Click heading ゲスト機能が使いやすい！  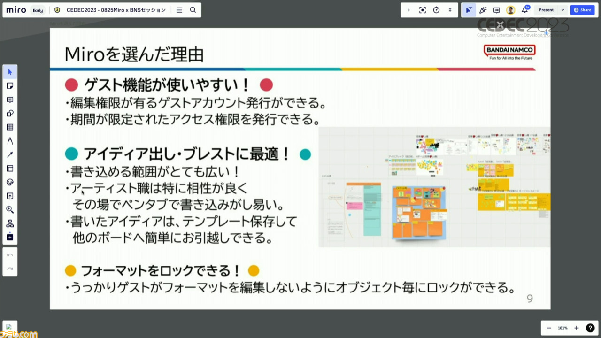[x=167, y=85]
